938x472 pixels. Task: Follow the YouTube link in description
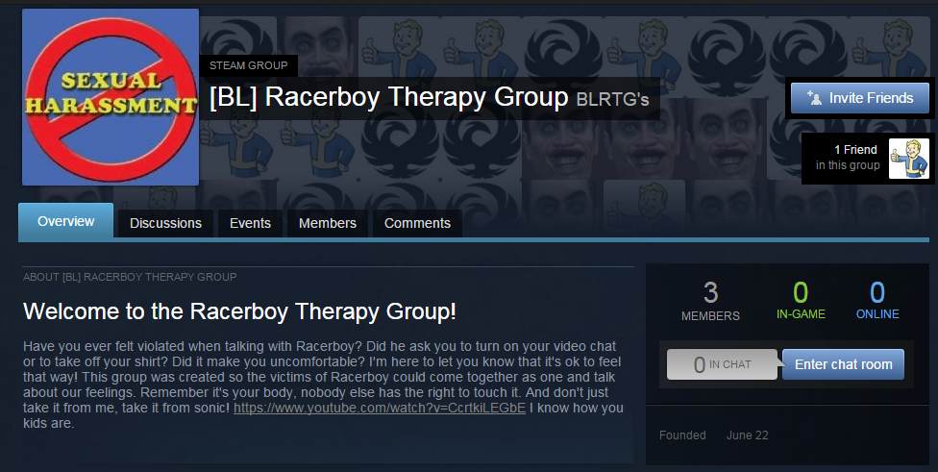(380, 408)
